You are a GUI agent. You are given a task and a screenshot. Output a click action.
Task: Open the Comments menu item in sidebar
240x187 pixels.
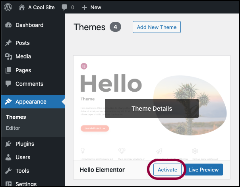pos(29,84)
